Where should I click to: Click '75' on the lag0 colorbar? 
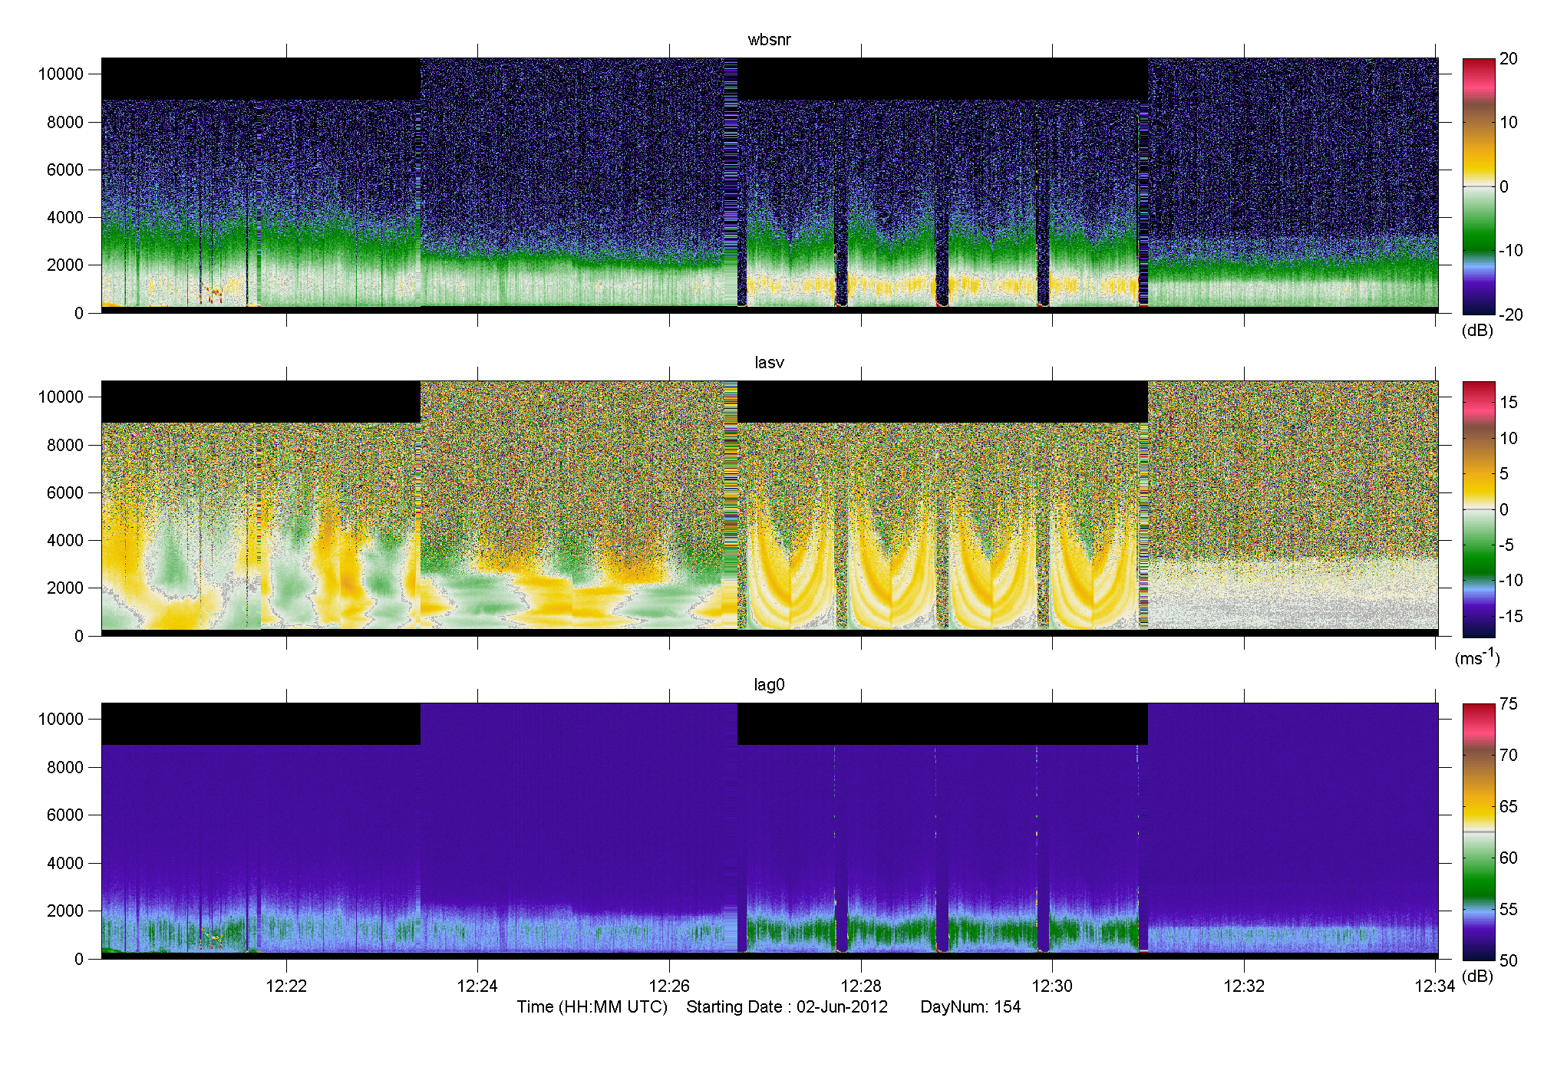[x=1508, y=704]
